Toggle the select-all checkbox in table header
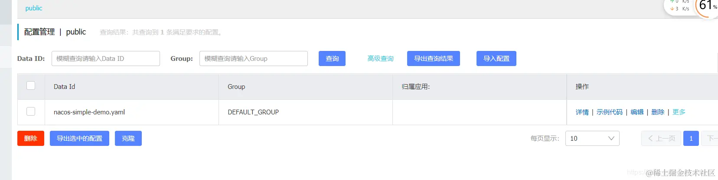 pos(31,85)
